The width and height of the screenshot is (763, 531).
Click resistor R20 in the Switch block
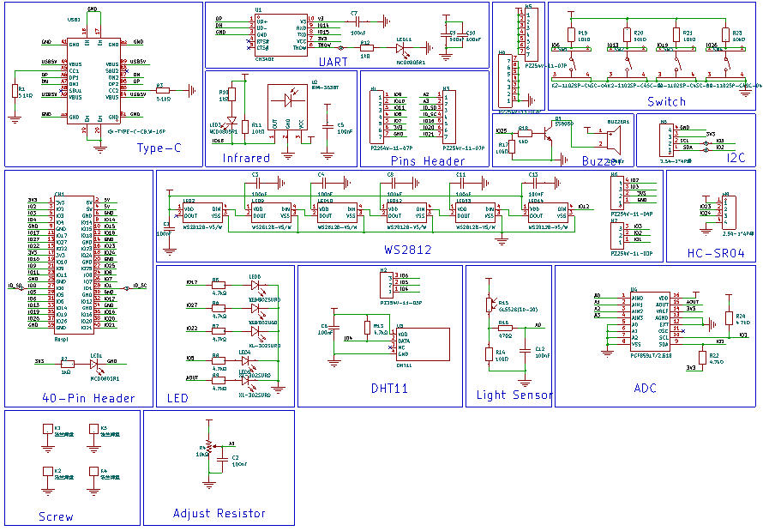(628, 35)
